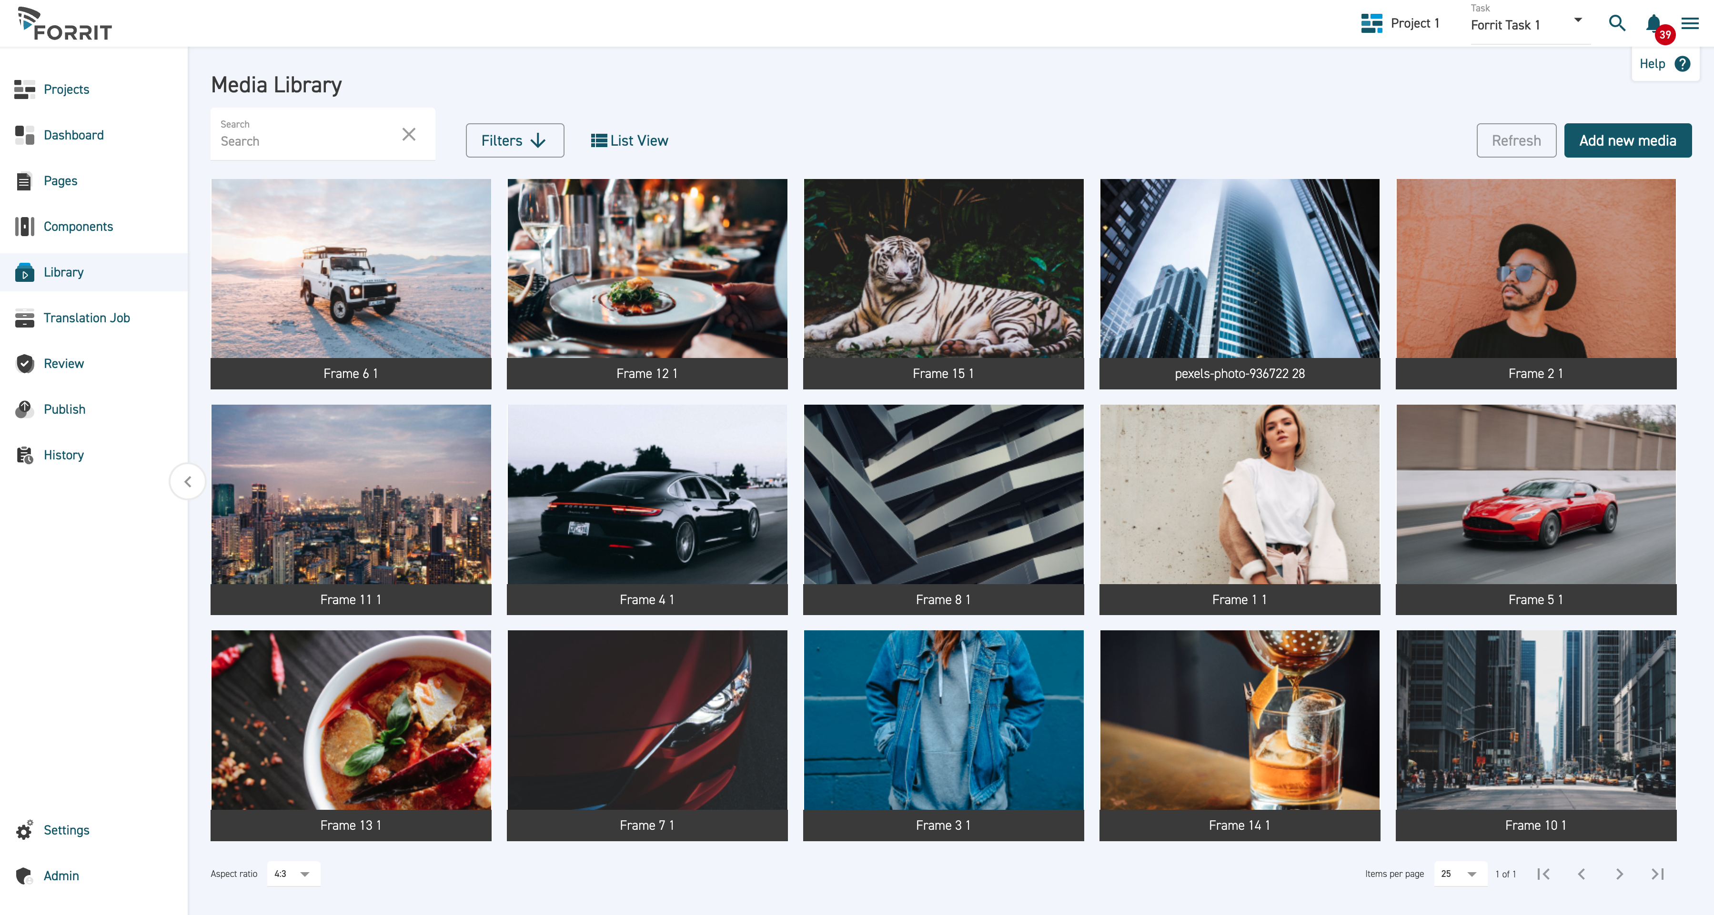Screen dimensions: 1714x915
Task: Clear the search field with X
Action: point(409,134)
